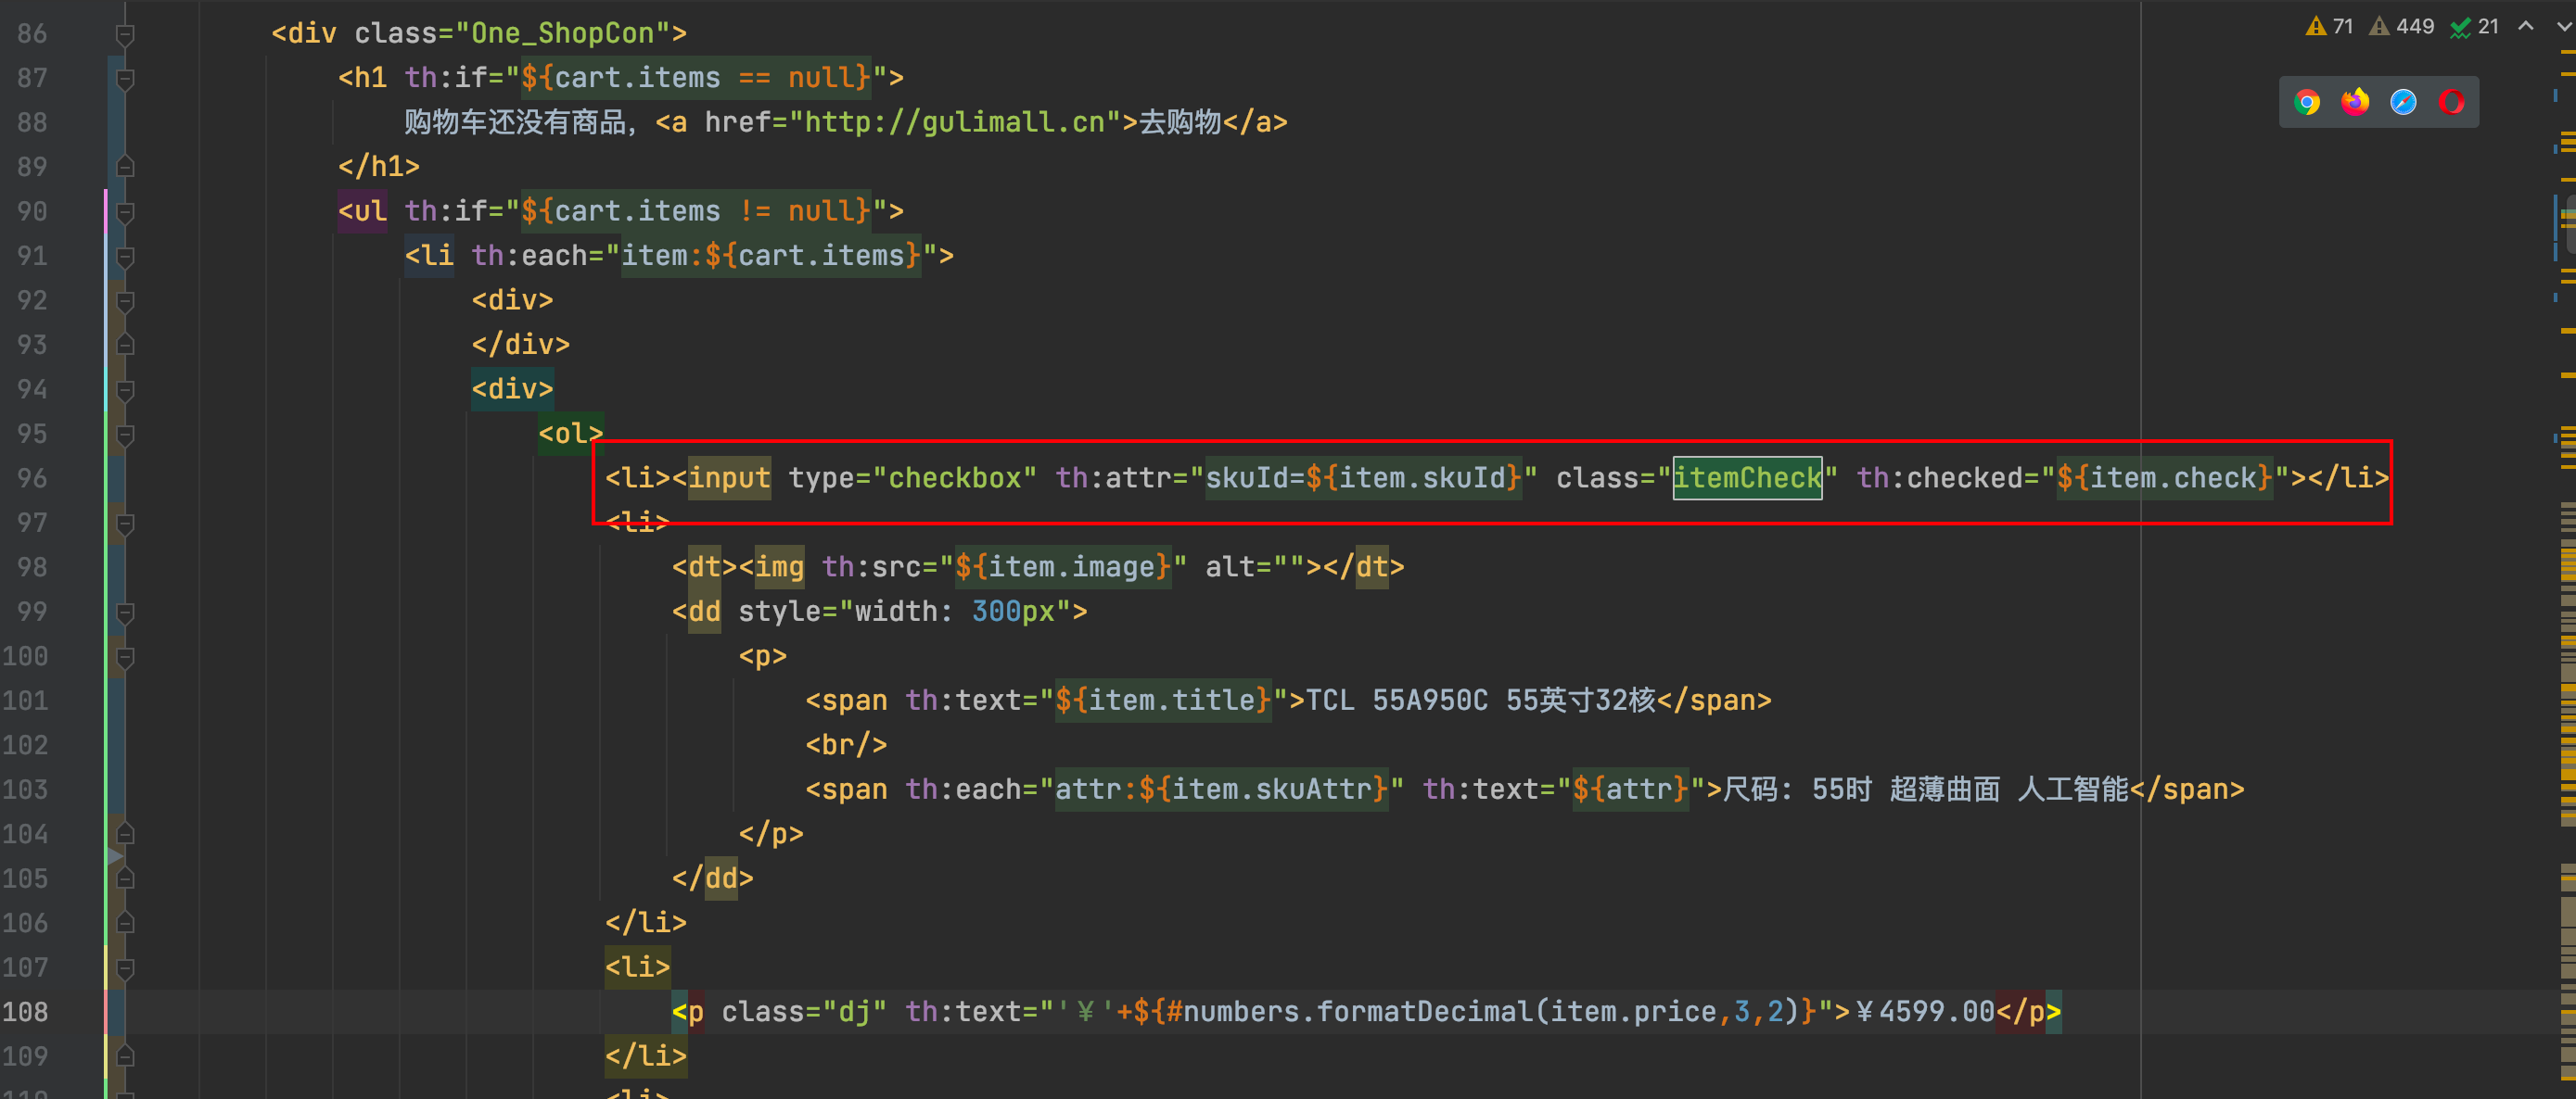The image size is (2576, 1099).
Task: Collapse the li th:each block at line 91
Action: coord(125,257)
